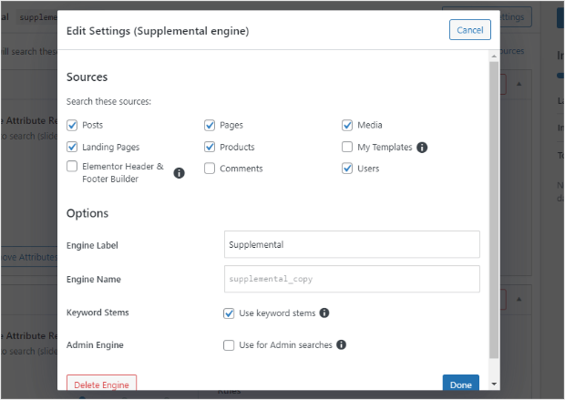
Task: Enable the Comments source checkbox
Action: click(x=210, y=169)
